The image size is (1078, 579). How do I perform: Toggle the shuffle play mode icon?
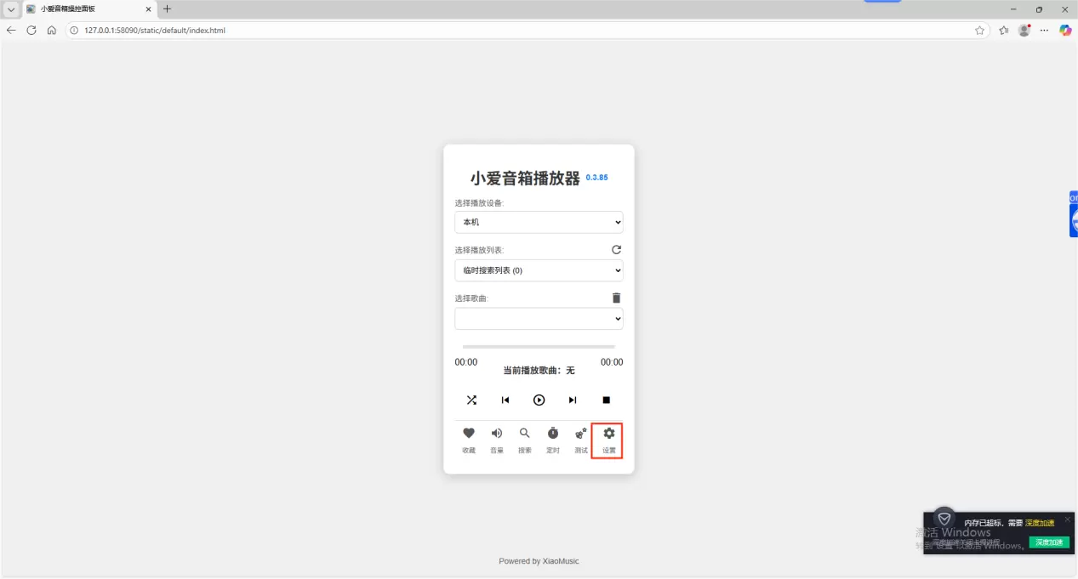coord(471,400)
